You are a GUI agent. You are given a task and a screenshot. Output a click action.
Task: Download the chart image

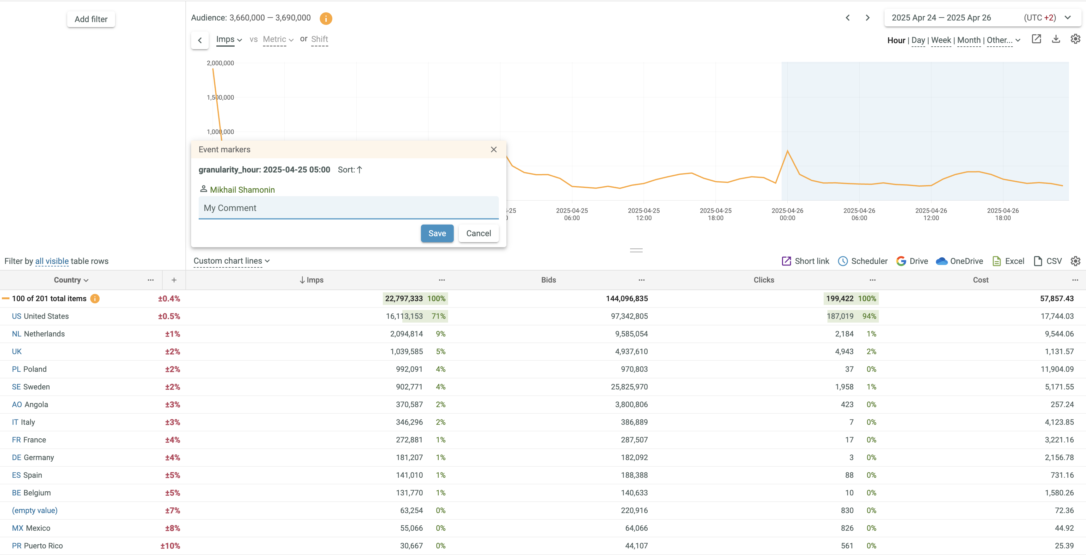coord(1056,39)
